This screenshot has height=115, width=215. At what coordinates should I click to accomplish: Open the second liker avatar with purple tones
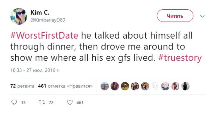click(115, 86)
